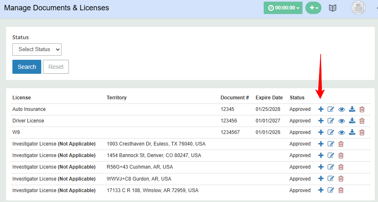
Task: Click the License column header
Action: (x=22, y=98)
